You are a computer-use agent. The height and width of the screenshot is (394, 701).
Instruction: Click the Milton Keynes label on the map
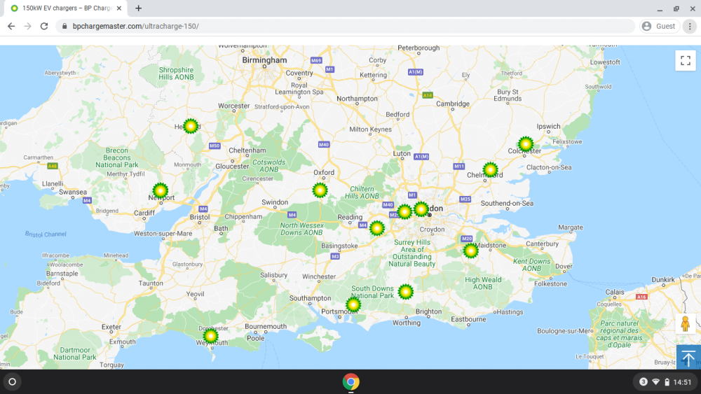pos(370,129)
